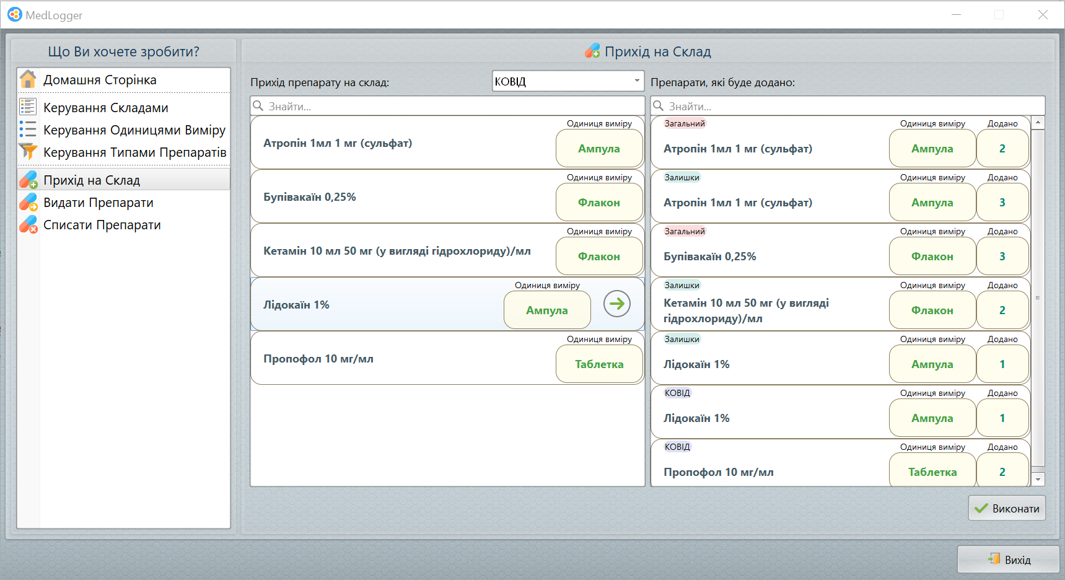This screenshot has width=1065, height=580.
Task: Select Пропофол 10 мг/мл in left list
Action: (318, 359)
